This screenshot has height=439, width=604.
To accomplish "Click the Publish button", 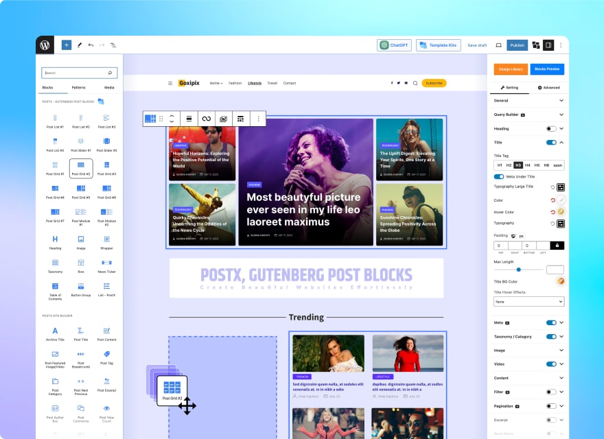I will (x=517, y=45).
